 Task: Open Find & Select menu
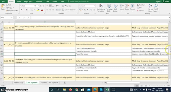tap(156, 8)
